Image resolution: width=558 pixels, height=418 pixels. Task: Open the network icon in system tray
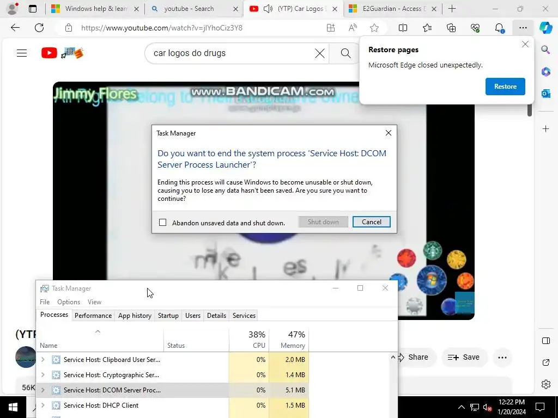pyautogui.click(x=475, y=407)
